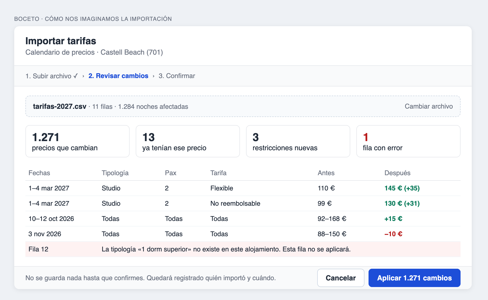Click the Fila 12 error row
The image size is (488, 300).
tap(243, 249)
